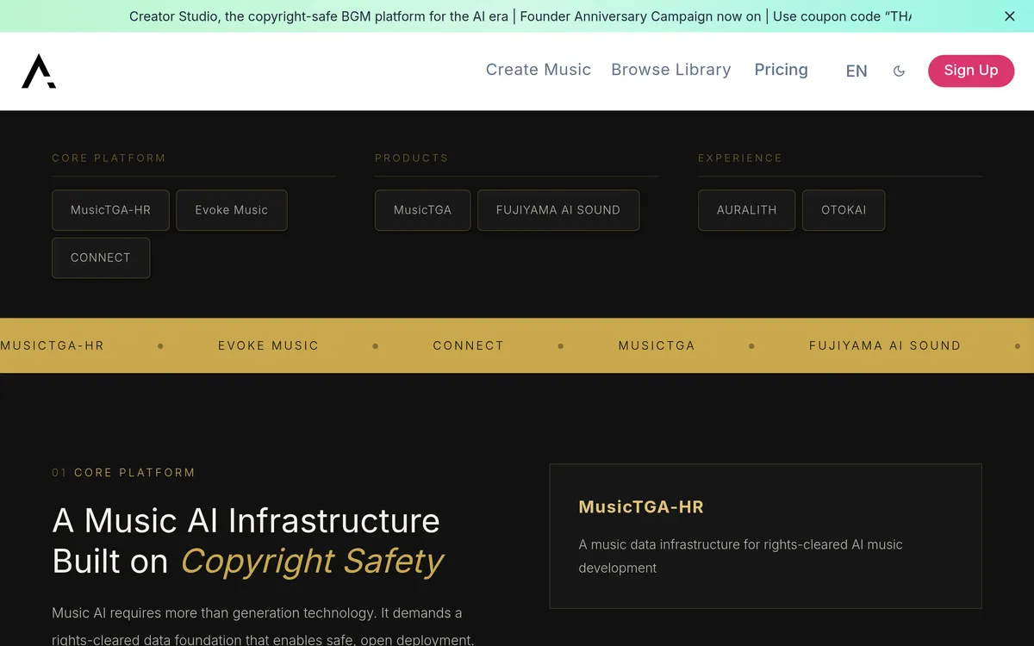Open the FUJIYAMA AI SOUND chip
Image resolution: width=1034 pixels, height=646 pixels.
point(557,210)
